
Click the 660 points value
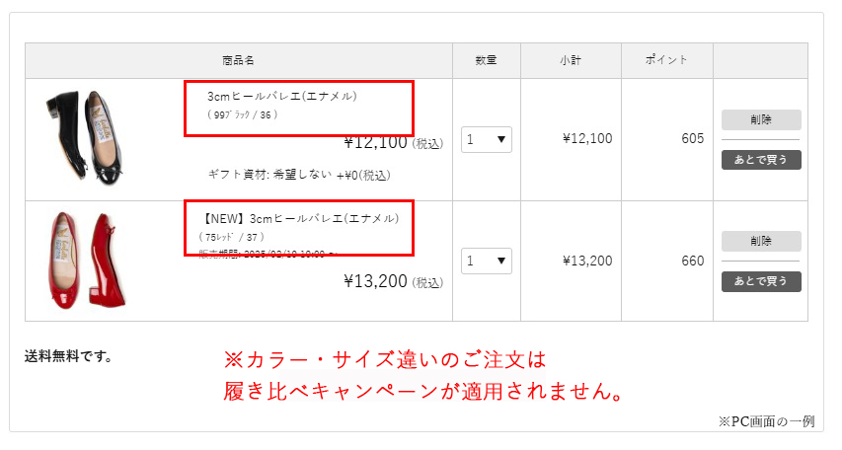pyautogui.click(x=692, y=262)
